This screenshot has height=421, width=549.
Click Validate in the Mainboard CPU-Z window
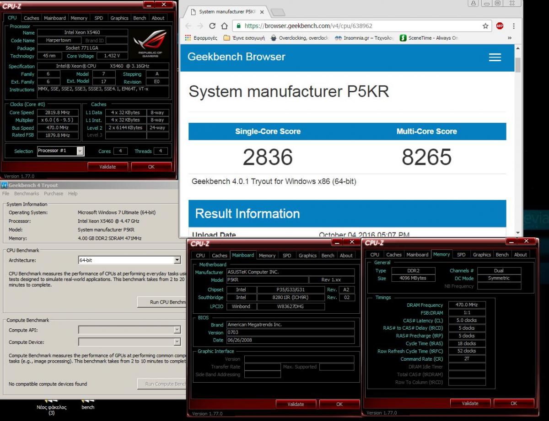point(296,404)
